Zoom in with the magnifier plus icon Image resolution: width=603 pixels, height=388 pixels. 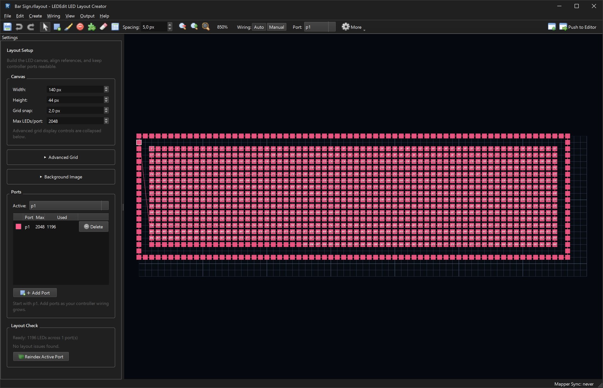(194, 27)
